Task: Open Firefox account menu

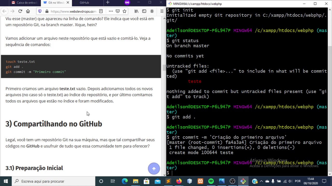Action: 152,11
